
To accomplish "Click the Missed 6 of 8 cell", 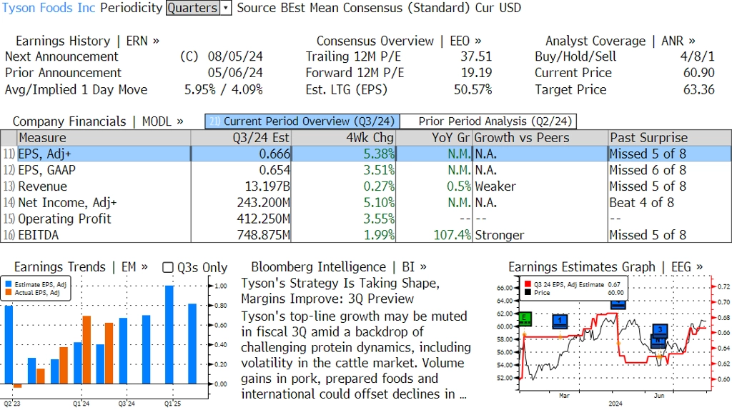I will (648, 170).
